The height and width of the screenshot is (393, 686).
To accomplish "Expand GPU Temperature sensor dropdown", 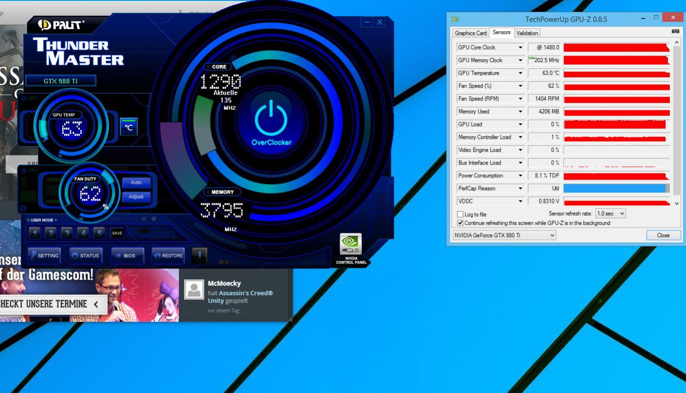I will pos(521,73).
